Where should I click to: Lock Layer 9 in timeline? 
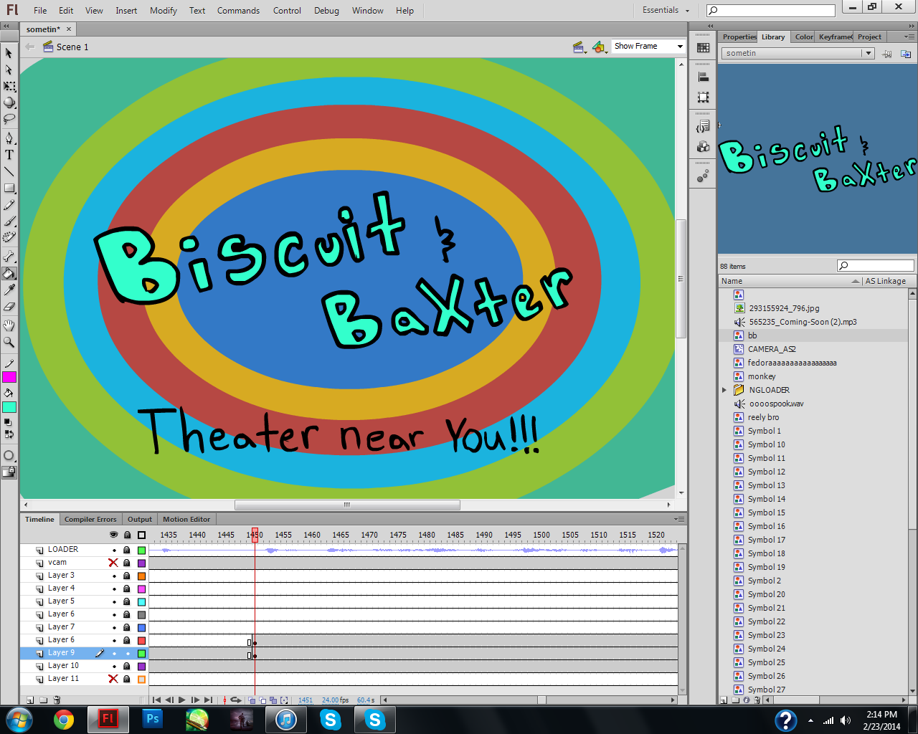tap(127, 653)
